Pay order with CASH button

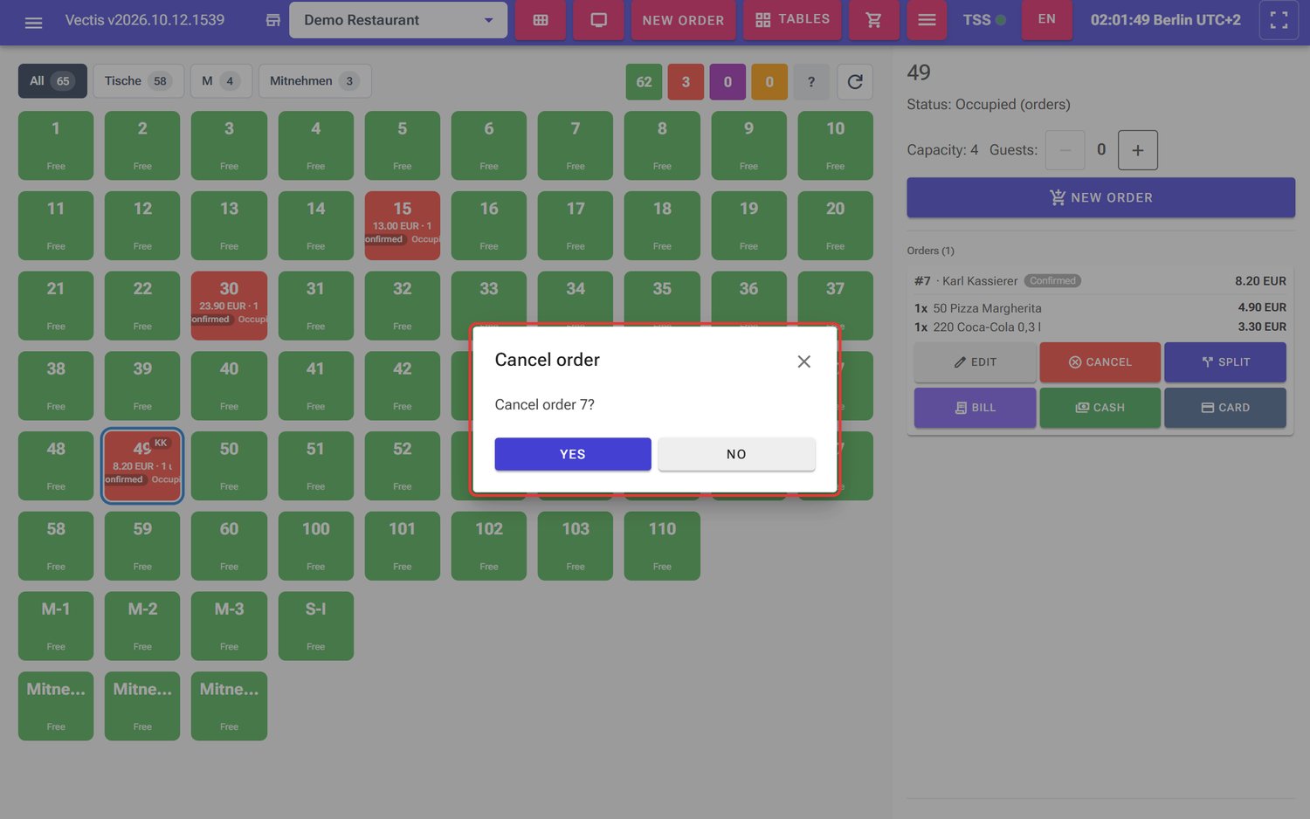click(x=1100, y=408)
